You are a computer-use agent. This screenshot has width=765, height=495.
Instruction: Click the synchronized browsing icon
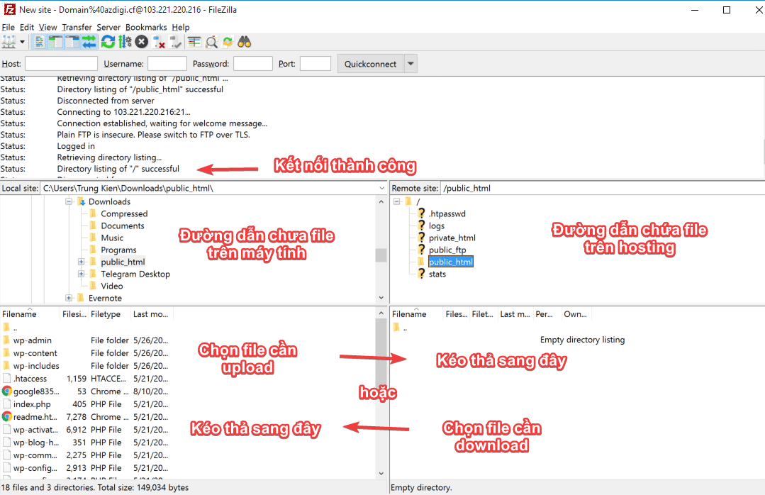coord(228,42)
